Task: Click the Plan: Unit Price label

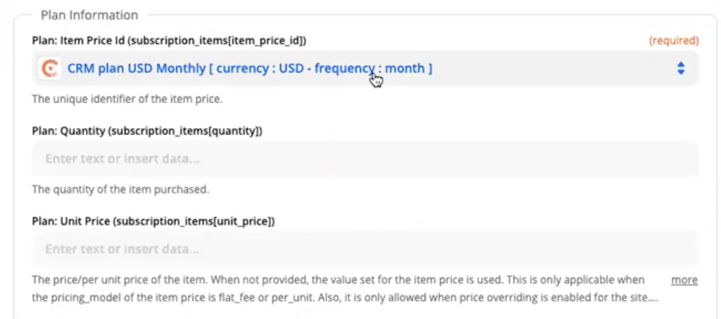Action: point(71,222)
